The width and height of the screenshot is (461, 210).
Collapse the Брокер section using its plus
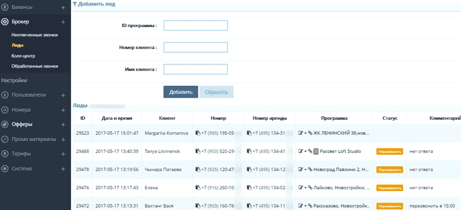(63, 22)
